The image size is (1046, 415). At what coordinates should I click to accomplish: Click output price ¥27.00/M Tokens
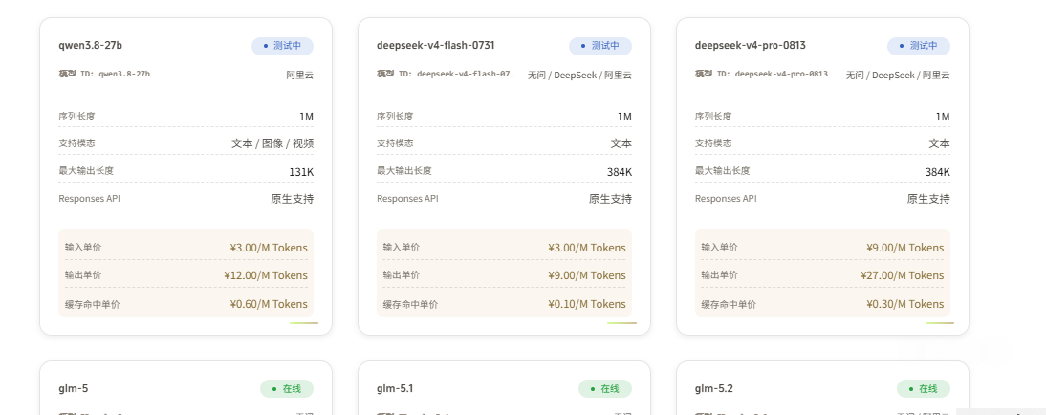[903, 275]
